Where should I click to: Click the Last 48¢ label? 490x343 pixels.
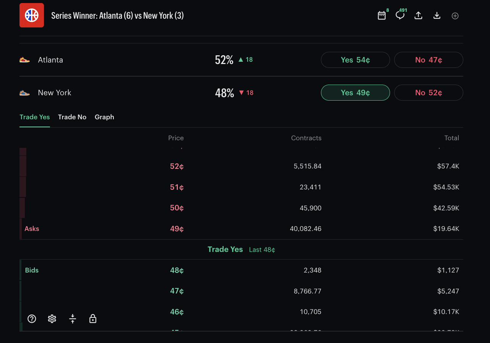[262, 250]
